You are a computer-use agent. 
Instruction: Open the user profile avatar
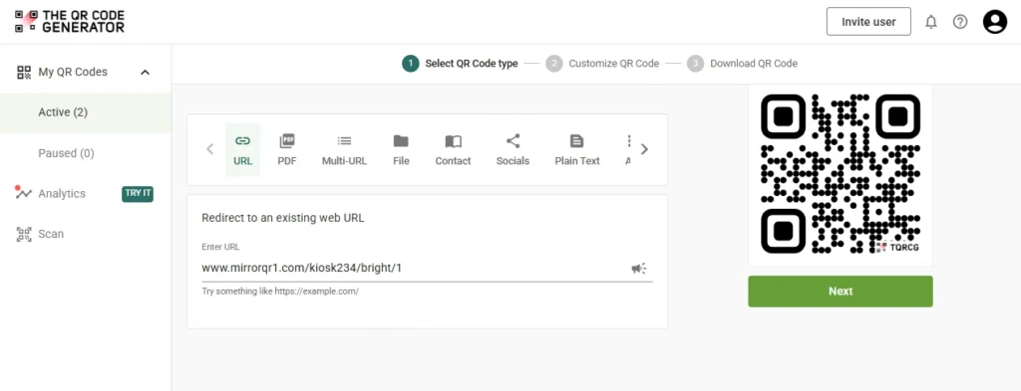coord(995,22)
